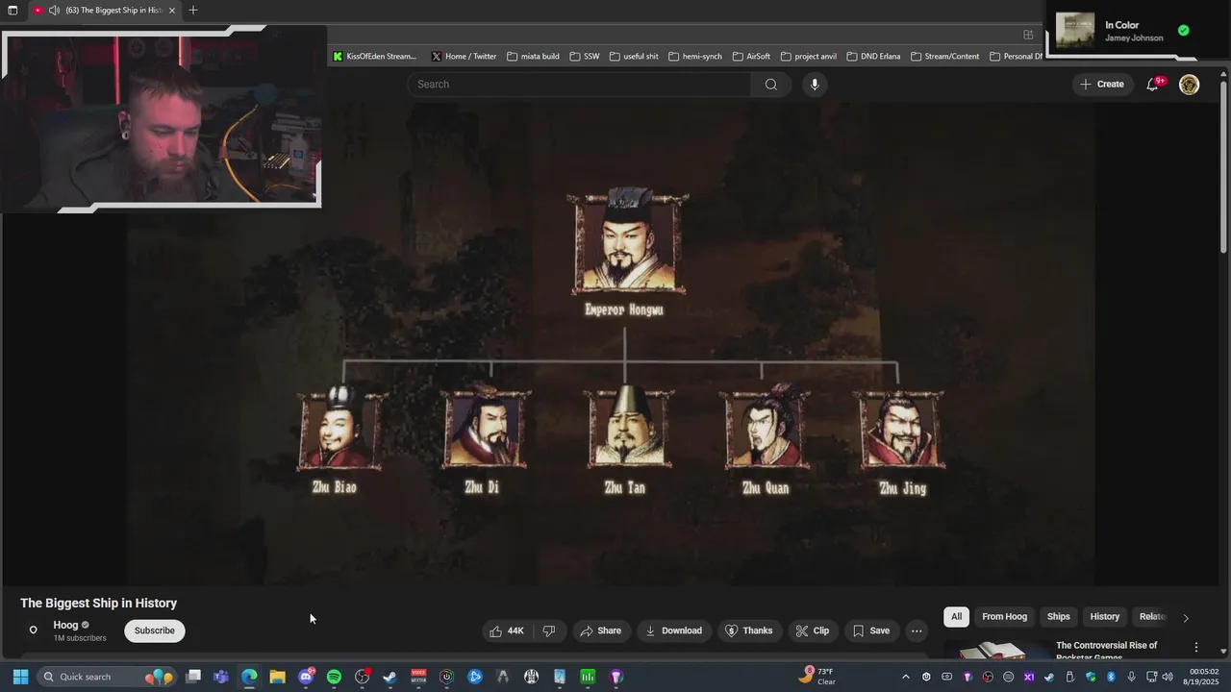Expand miata build bookmark folder

pos(533,57)
